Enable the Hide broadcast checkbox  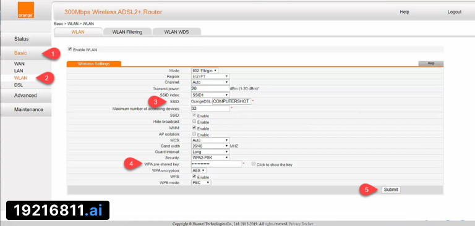click(x=194, y=121)
